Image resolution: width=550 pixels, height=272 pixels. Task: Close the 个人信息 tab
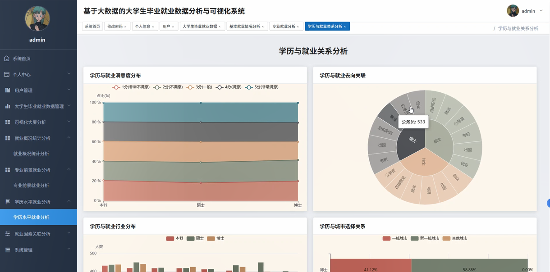[x=153, y=27]
